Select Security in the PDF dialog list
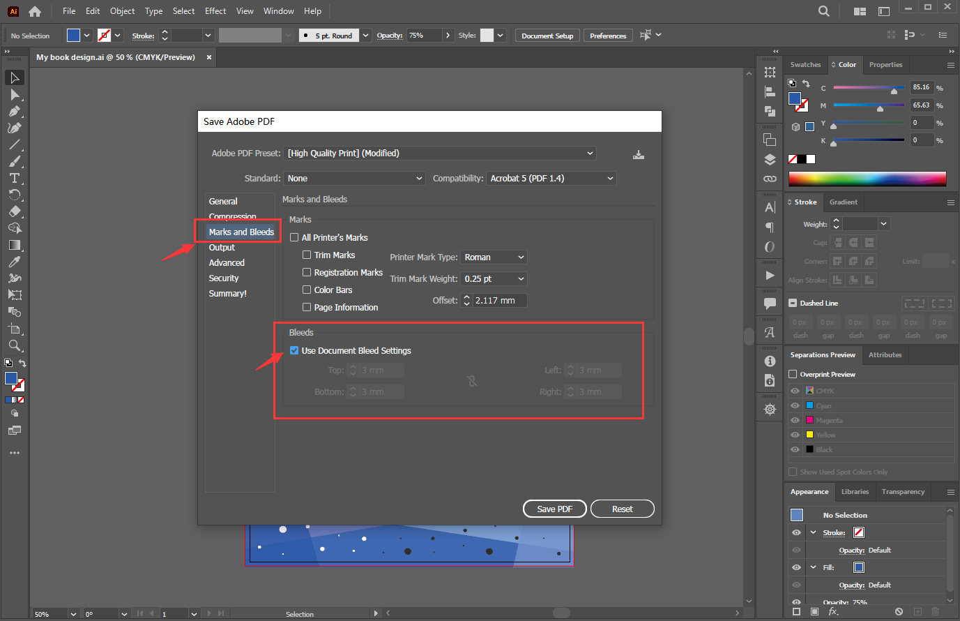Screen dimensions: 960x621 224,278
